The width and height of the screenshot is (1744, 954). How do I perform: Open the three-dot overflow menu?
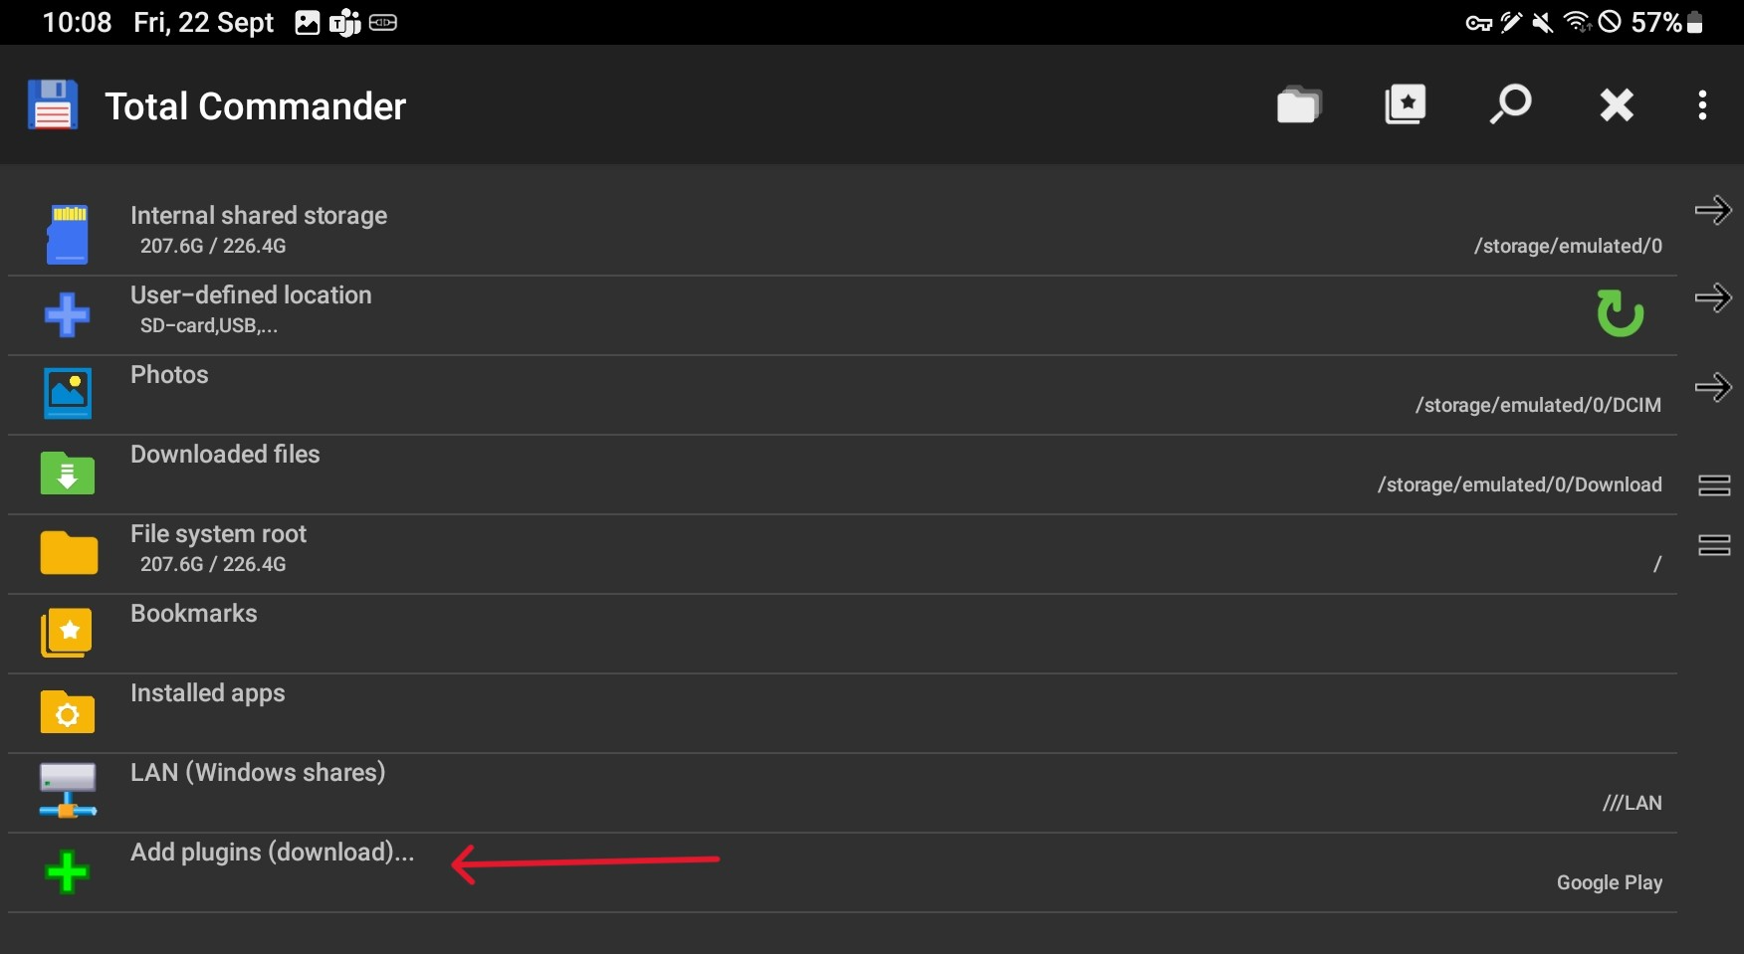click(1702, 104)
